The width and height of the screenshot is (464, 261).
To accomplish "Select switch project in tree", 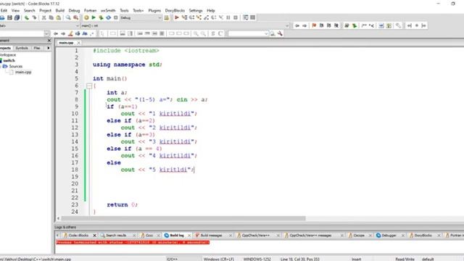I will click(x=9, y=60).
